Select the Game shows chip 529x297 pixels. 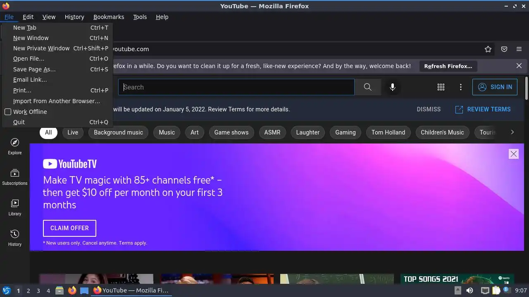coord(231,132)
